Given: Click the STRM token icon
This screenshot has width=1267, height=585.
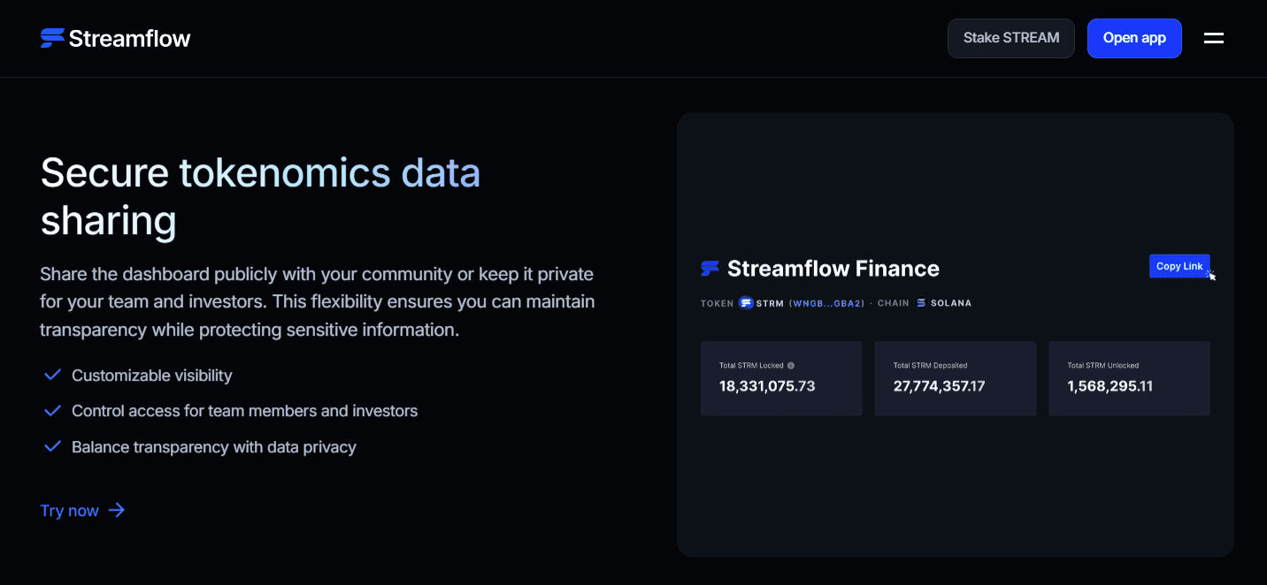Looking at the screenshot, I should (746, 303).
